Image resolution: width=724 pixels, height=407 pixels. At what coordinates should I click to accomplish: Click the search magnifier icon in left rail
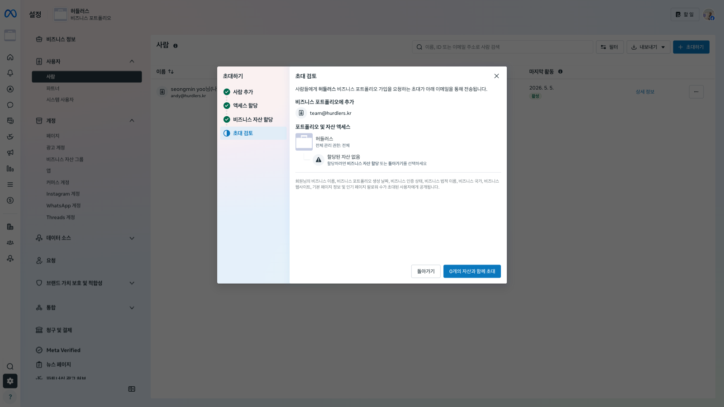10,367
